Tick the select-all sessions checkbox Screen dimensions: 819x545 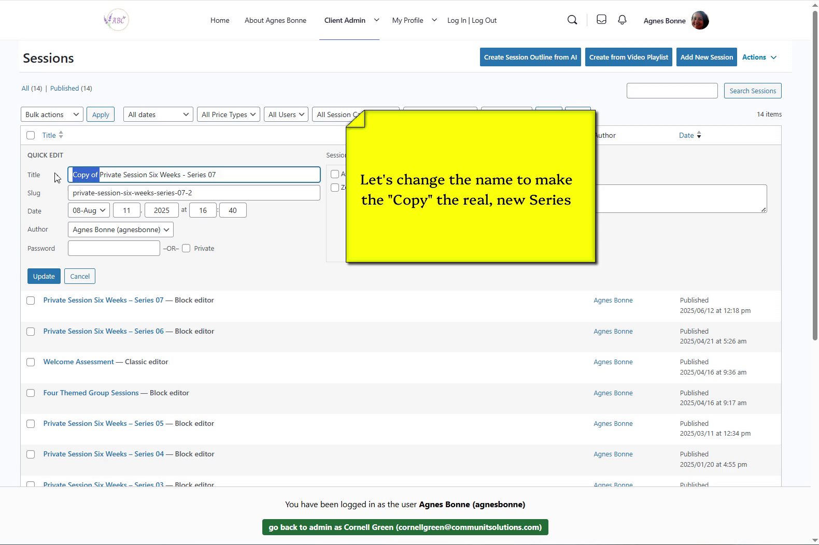(31, 135)
